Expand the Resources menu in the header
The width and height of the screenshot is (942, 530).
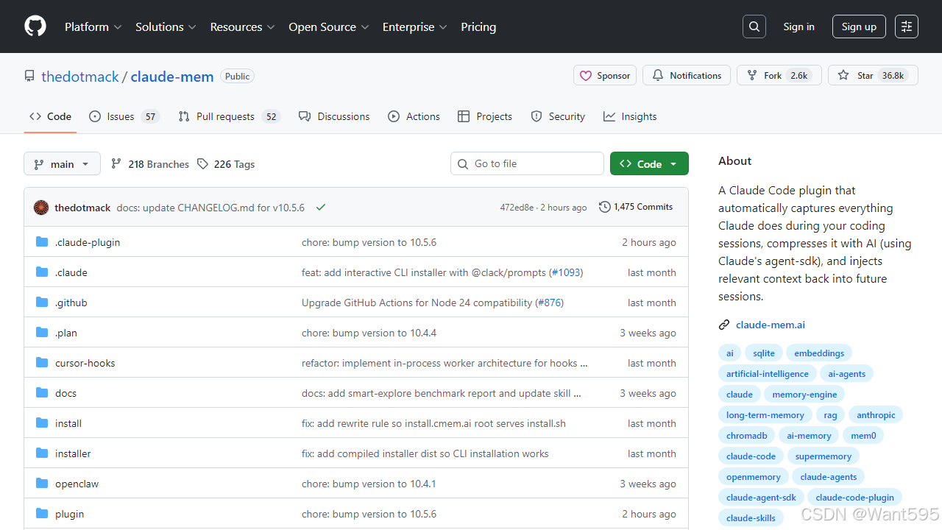(243, 26)
